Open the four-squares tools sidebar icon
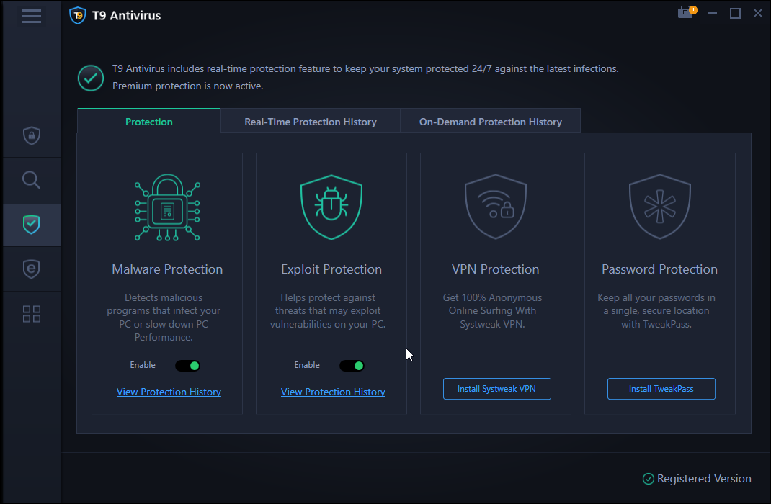Viewport: 771px width, 504px height. coord(31,313)
